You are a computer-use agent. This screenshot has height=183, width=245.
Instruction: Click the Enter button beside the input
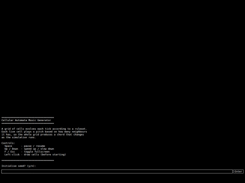238,172
